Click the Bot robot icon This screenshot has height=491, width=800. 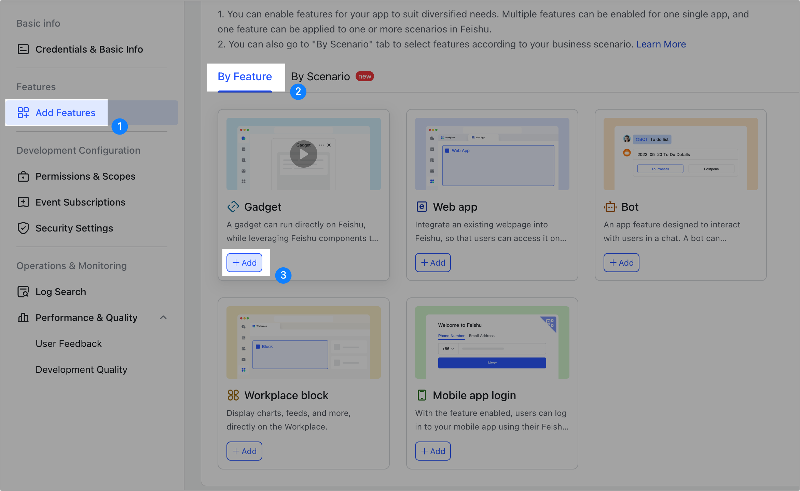[610, 207]
